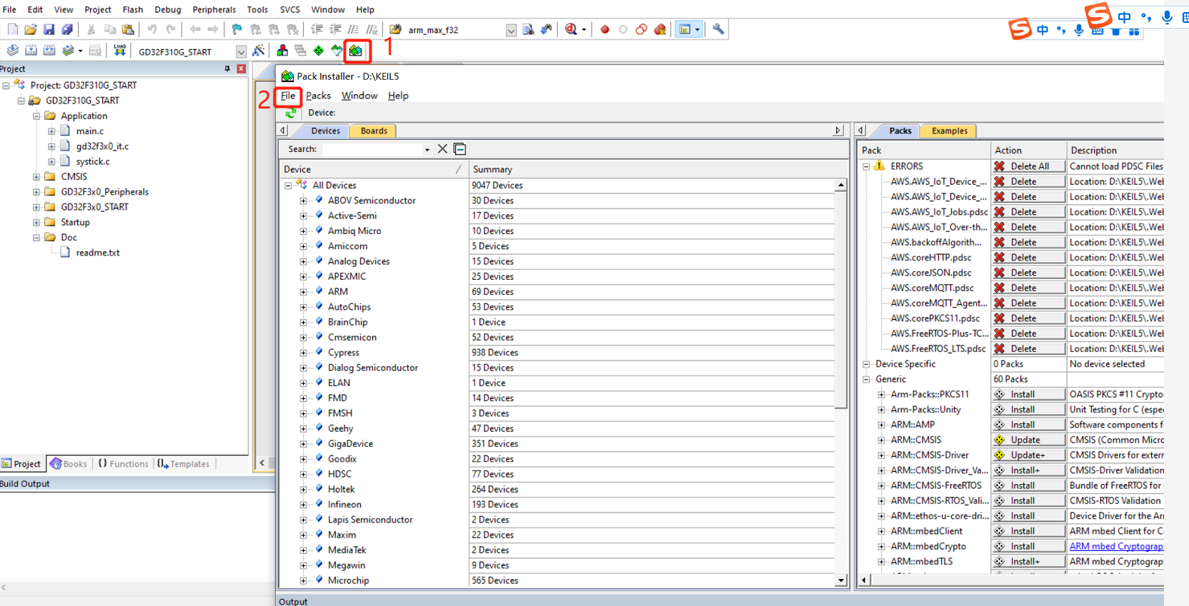The height and width of the screenshot is (606, 1189).
Task: Switch to the Boards tab
Action: (374, 131)
